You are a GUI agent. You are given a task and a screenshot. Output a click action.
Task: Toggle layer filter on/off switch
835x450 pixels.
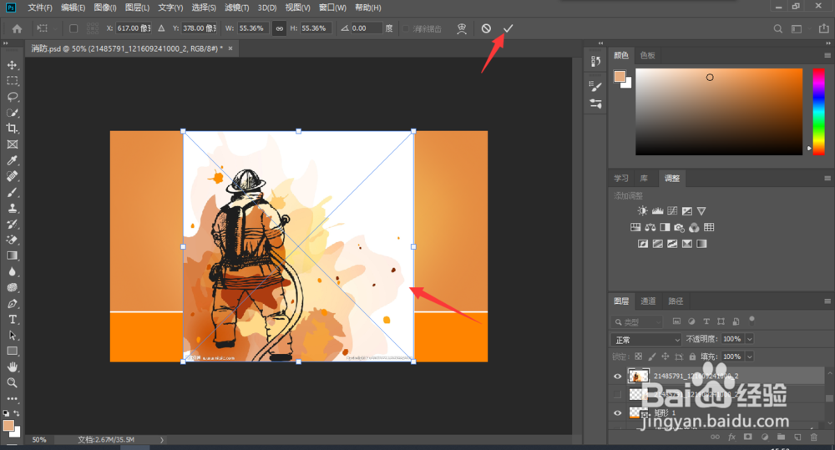tap(752, 321)
